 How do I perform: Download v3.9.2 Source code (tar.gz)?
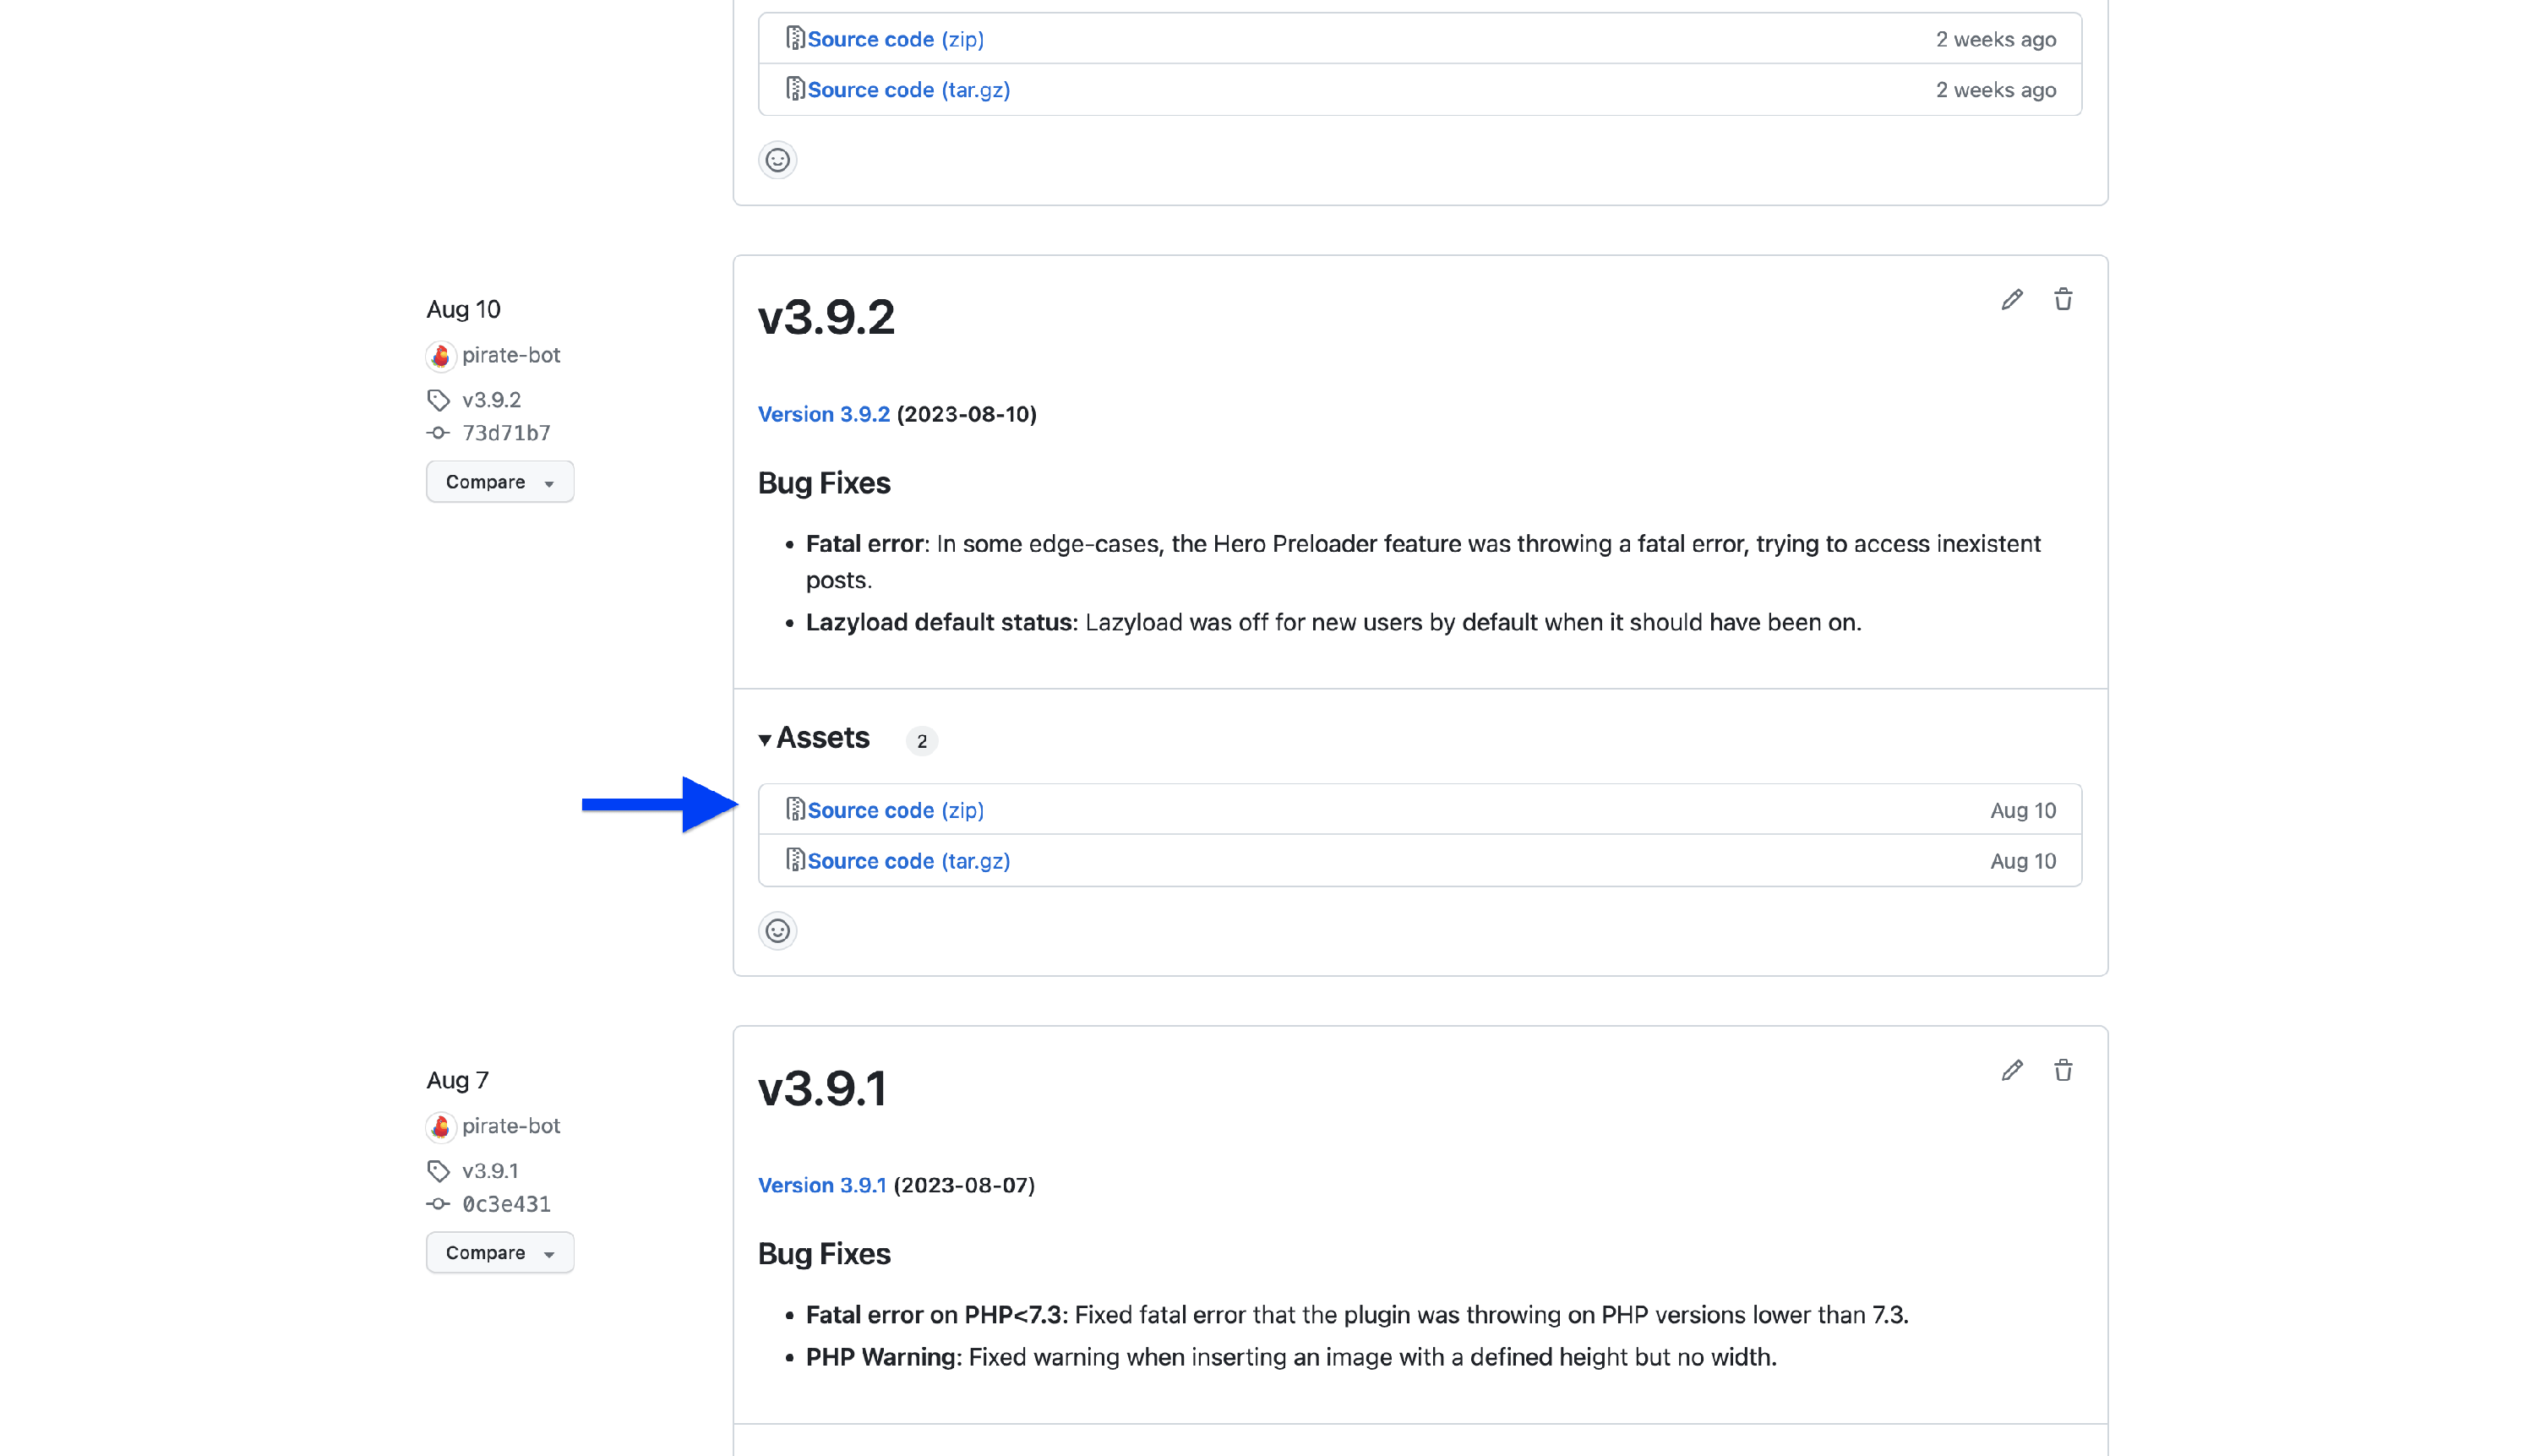(x=908, y=861)
